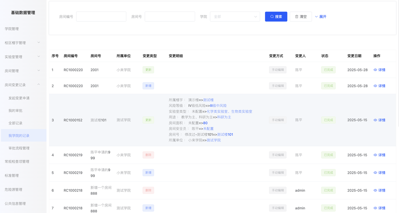Click the 变更类型 column header
The image size is (399, 213).
point(150,56)
